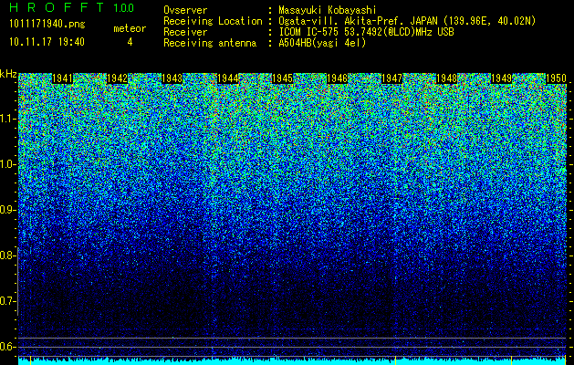Click the 'Receiving antenna' field label
Viewport: 574px width, 365px height.
210,43
